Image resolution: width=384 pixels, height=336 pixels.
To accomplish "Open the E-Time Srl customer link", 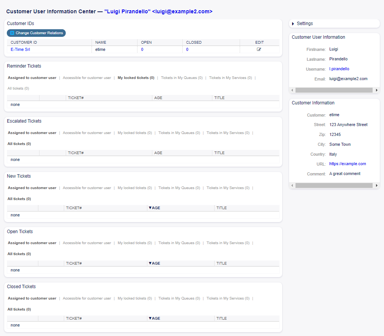I will [x=20, y=49].
